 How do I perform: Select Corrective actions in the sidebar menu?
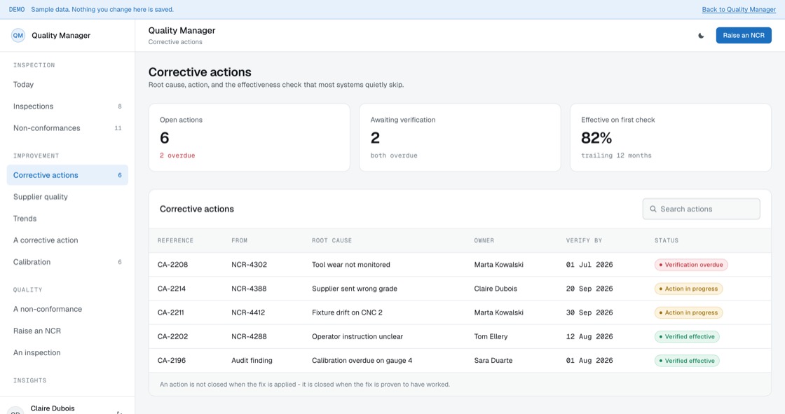[67, 175]
